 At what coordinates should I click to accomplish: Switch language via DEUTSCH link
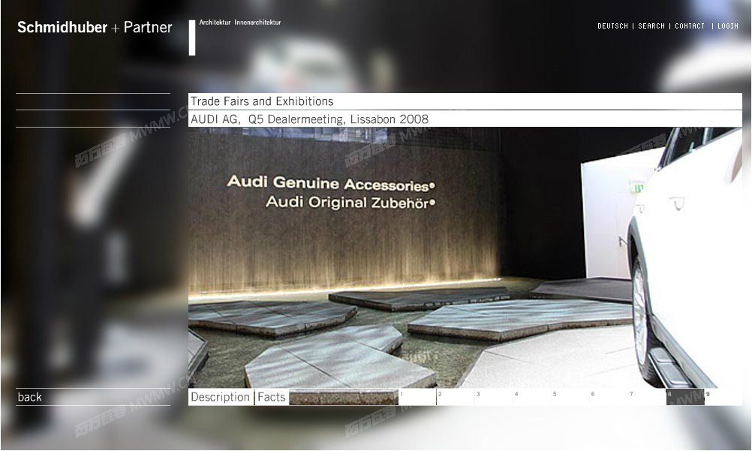click(612, 26)
